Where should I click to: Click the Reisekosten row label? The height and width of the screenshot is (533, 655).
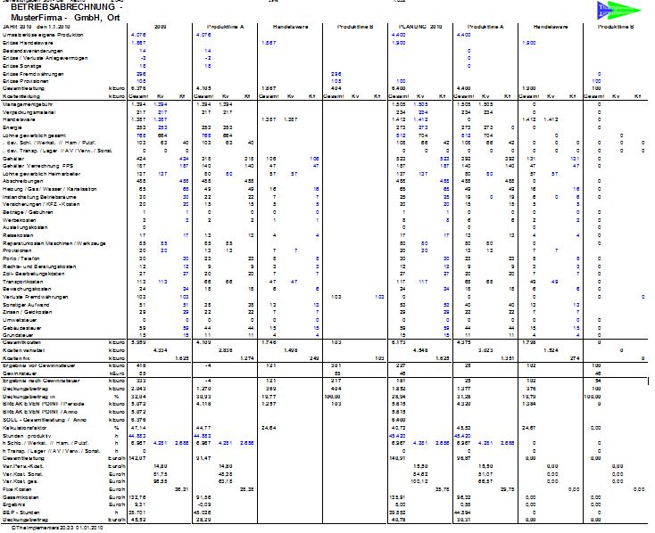16,235
